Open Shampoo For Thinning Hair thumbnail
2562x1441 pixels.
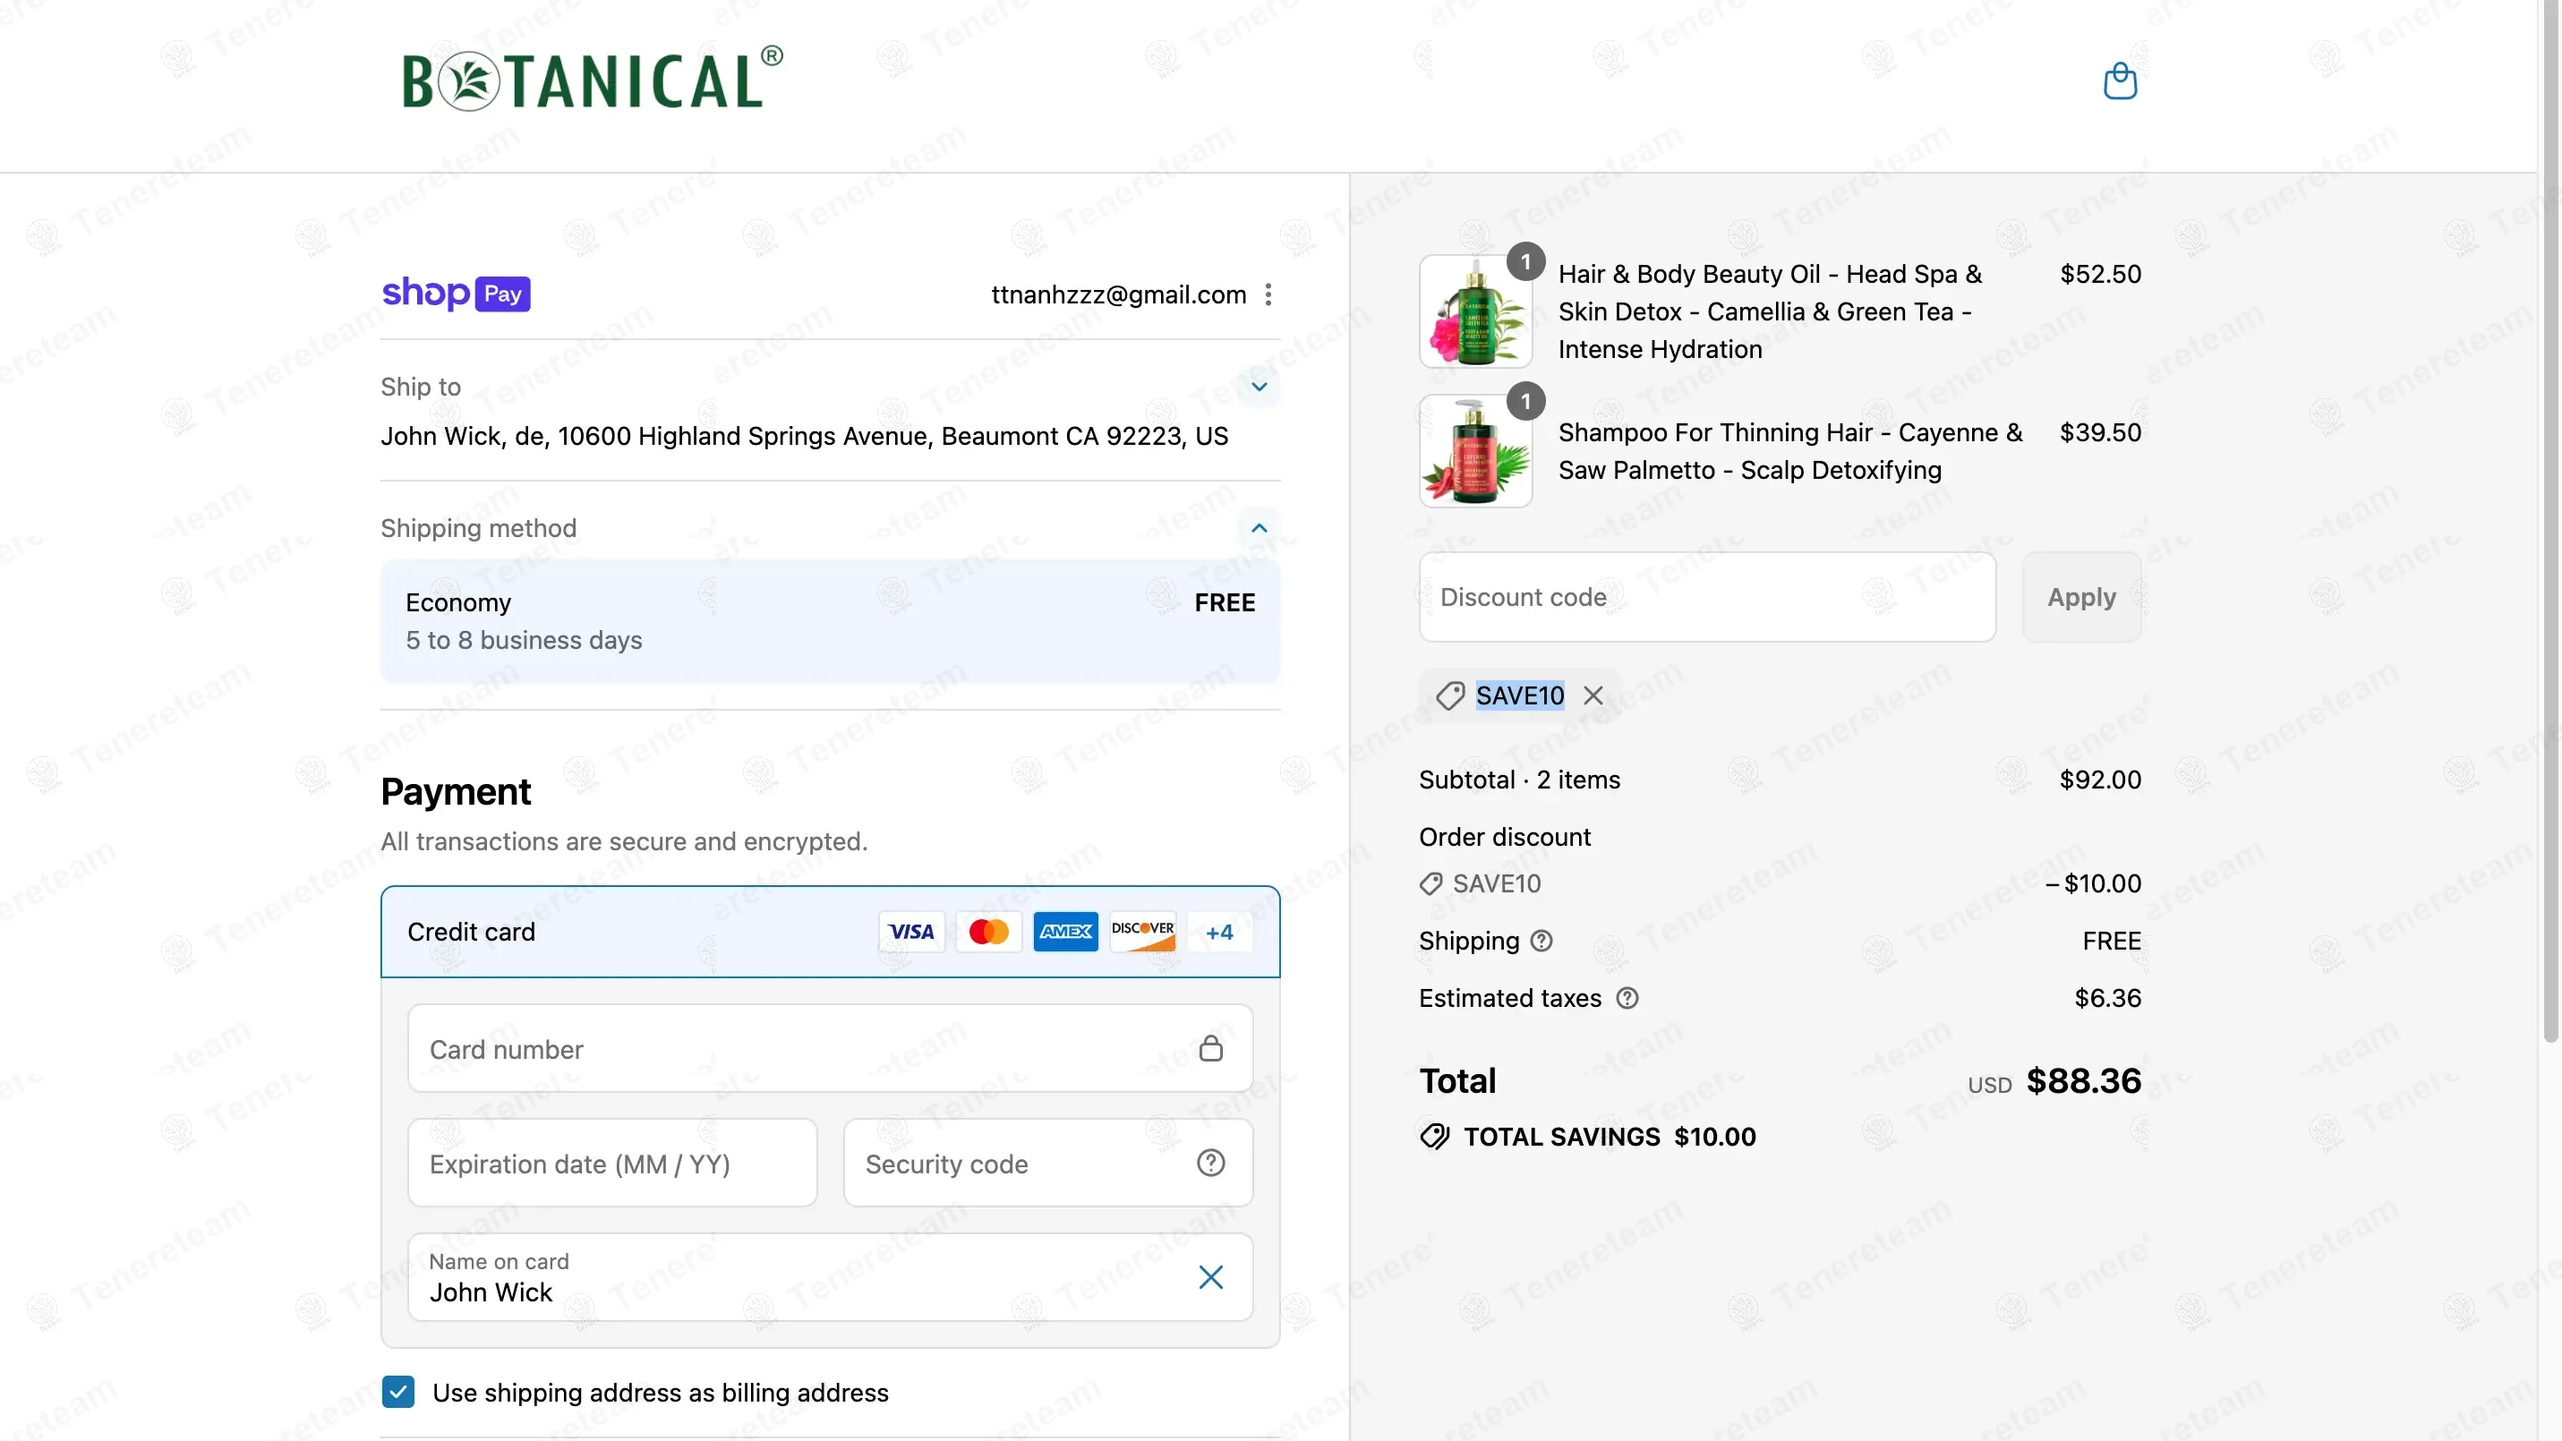click(1476, 450)
